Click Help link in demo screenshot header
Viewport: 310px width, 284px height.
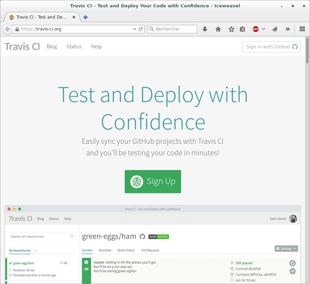67,219
